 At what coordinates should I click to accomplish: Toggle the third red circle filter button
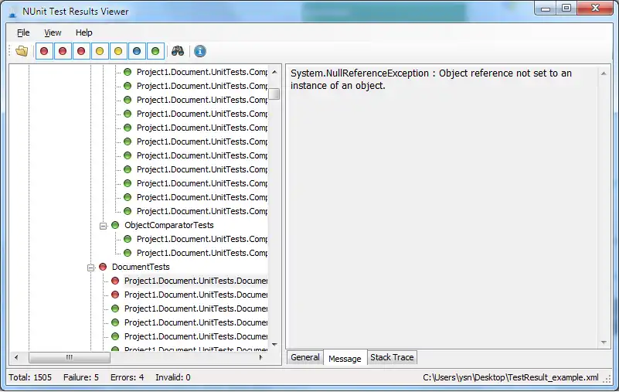pos(81,51)
